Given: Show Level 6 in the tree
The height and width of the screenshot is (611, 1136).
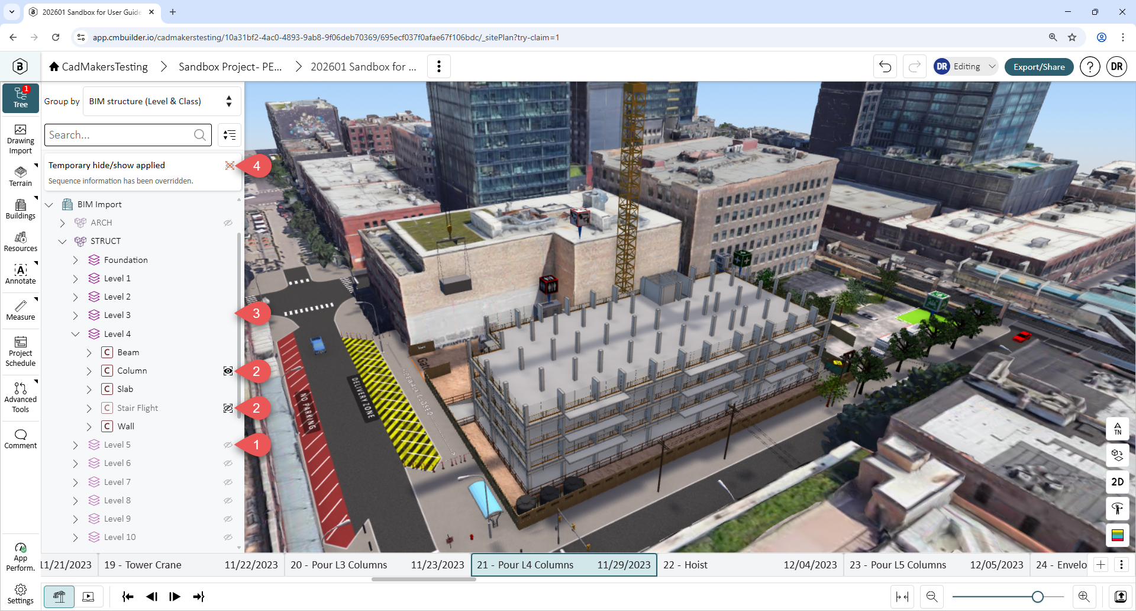Looking at the screenshot, I should (x=228, y=464).
